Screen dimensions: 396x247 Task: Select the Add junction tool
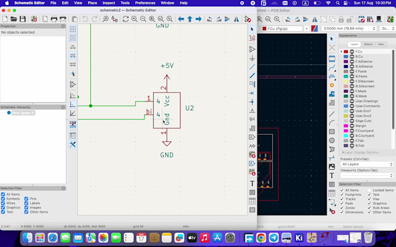(x=252, y=102)
